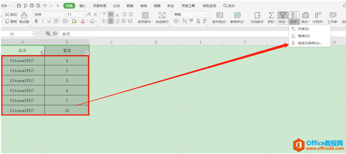
Task: Apply percent style format
Action: (x=185, y=21)
